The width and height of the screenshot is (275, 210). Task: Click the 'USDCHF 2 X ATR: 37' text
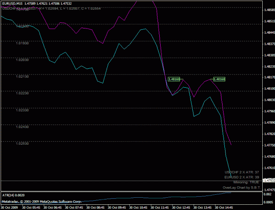click(242, 172)
